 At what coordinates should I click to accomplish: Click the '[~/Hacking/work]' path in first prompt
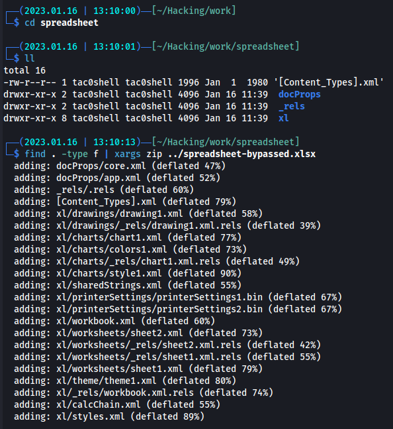tap(194, 11)
